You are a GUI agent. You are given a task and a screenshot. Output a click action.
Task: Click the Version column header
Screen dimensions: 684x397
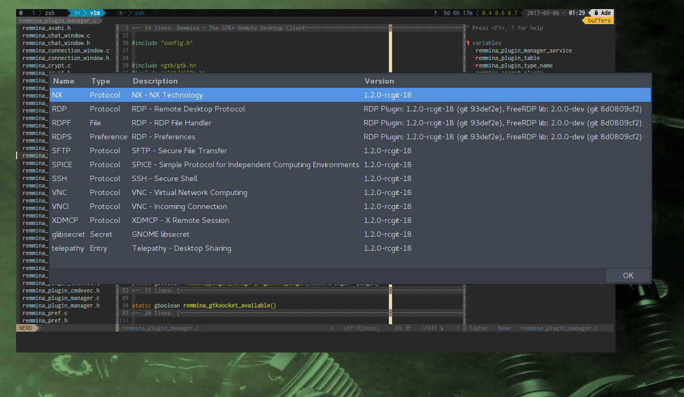click(379, 81)
